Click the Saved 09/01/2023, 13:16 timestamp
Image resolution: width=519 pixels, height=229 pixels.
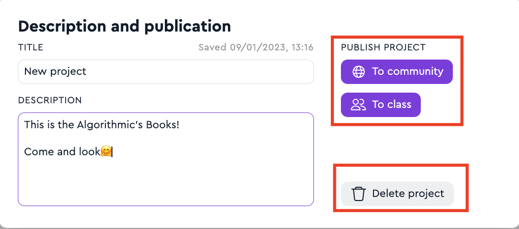click(x=255, y=48)
